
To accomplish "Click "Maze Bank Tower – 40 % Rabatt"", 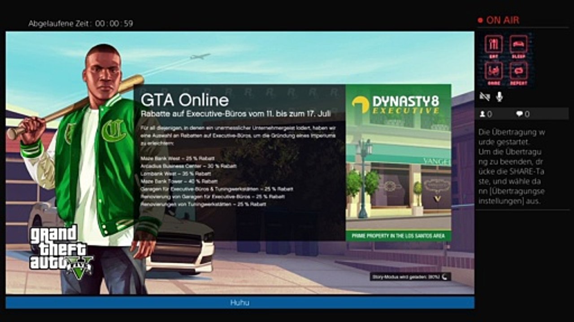I will click(179, 181).
